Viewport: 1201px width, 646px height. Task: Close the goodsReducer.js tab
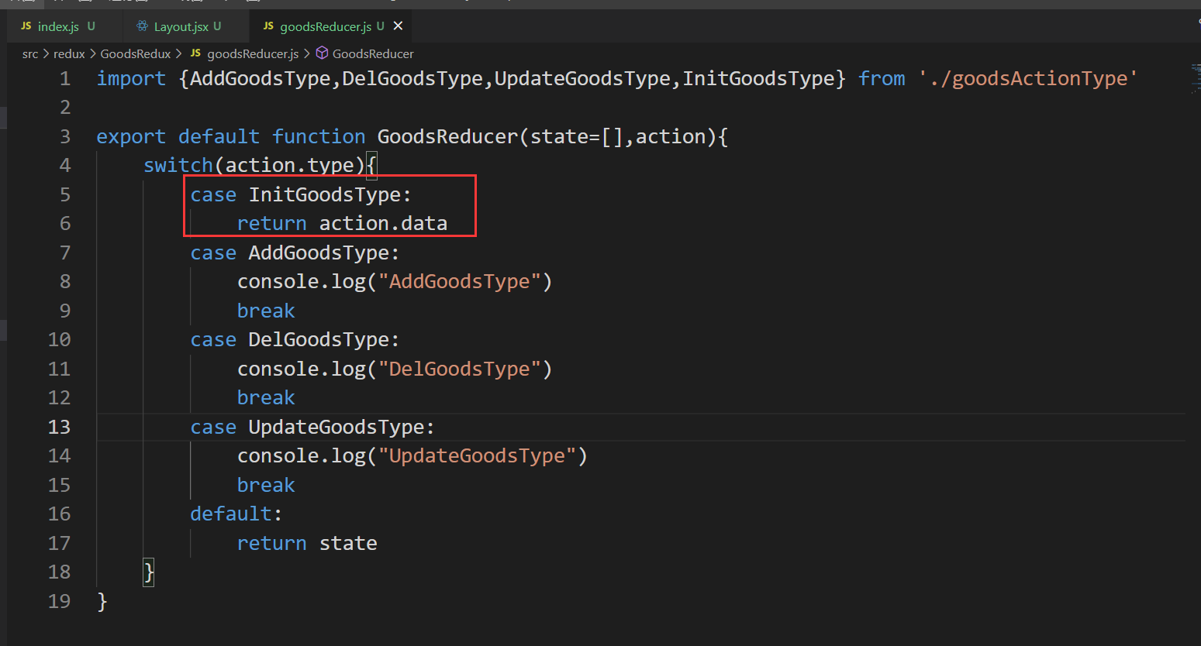pyautogui.click(x=398, y=26)
